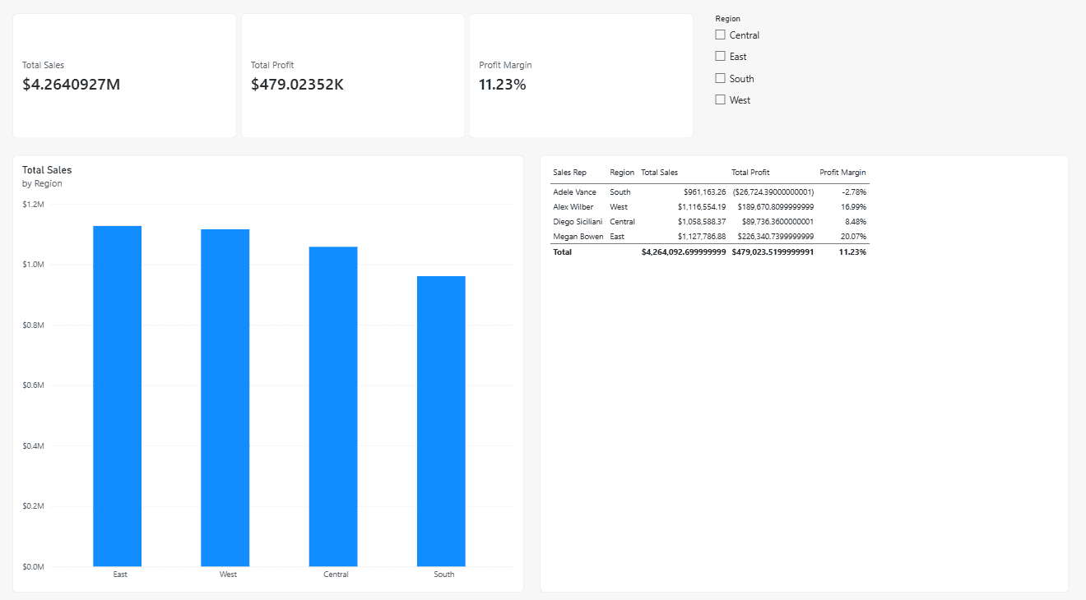The height and width of the screenshot is (600, 1086).
Task: Check the South region checkbox
Action: click(x=721, y=78)
